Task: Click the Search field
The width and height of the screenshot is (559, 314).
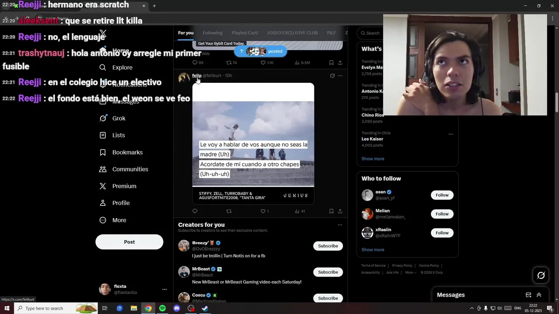Action: [371, 33]
